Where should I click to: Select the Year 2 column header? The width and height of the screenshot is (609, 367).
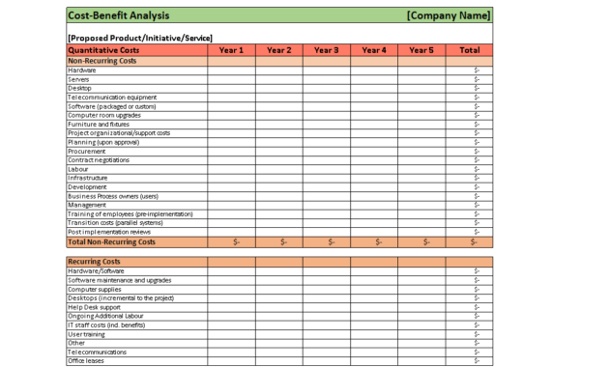[279, 50]
